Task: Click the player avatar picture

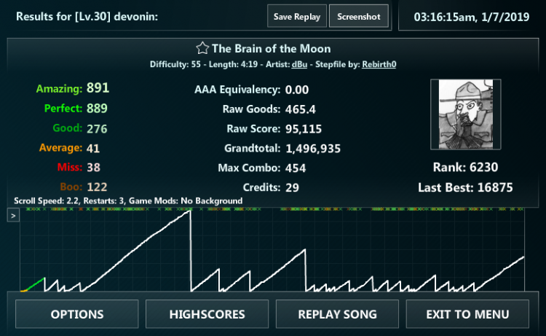Action: 465,115
